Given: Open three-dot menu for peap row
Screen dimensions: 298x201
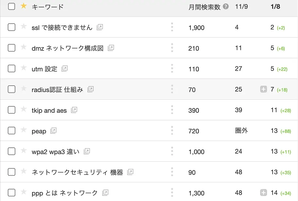Looking at the screenshot, I should pyautogui.click(x=172, y=130).
